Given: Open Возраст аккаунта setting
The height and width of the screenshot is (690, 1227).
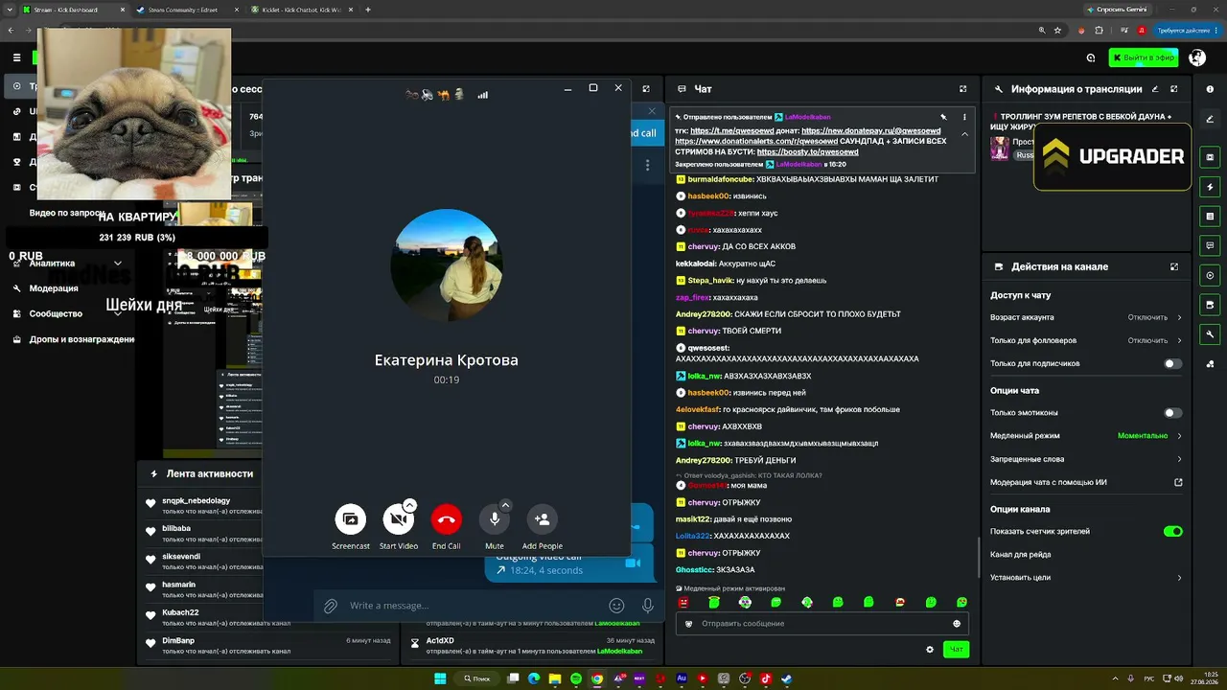Looking at the screenshot, I should pos(1086,317).
